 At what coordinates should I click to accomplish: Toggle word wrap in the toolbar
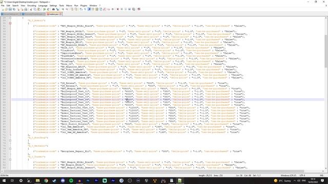(81, 9)
